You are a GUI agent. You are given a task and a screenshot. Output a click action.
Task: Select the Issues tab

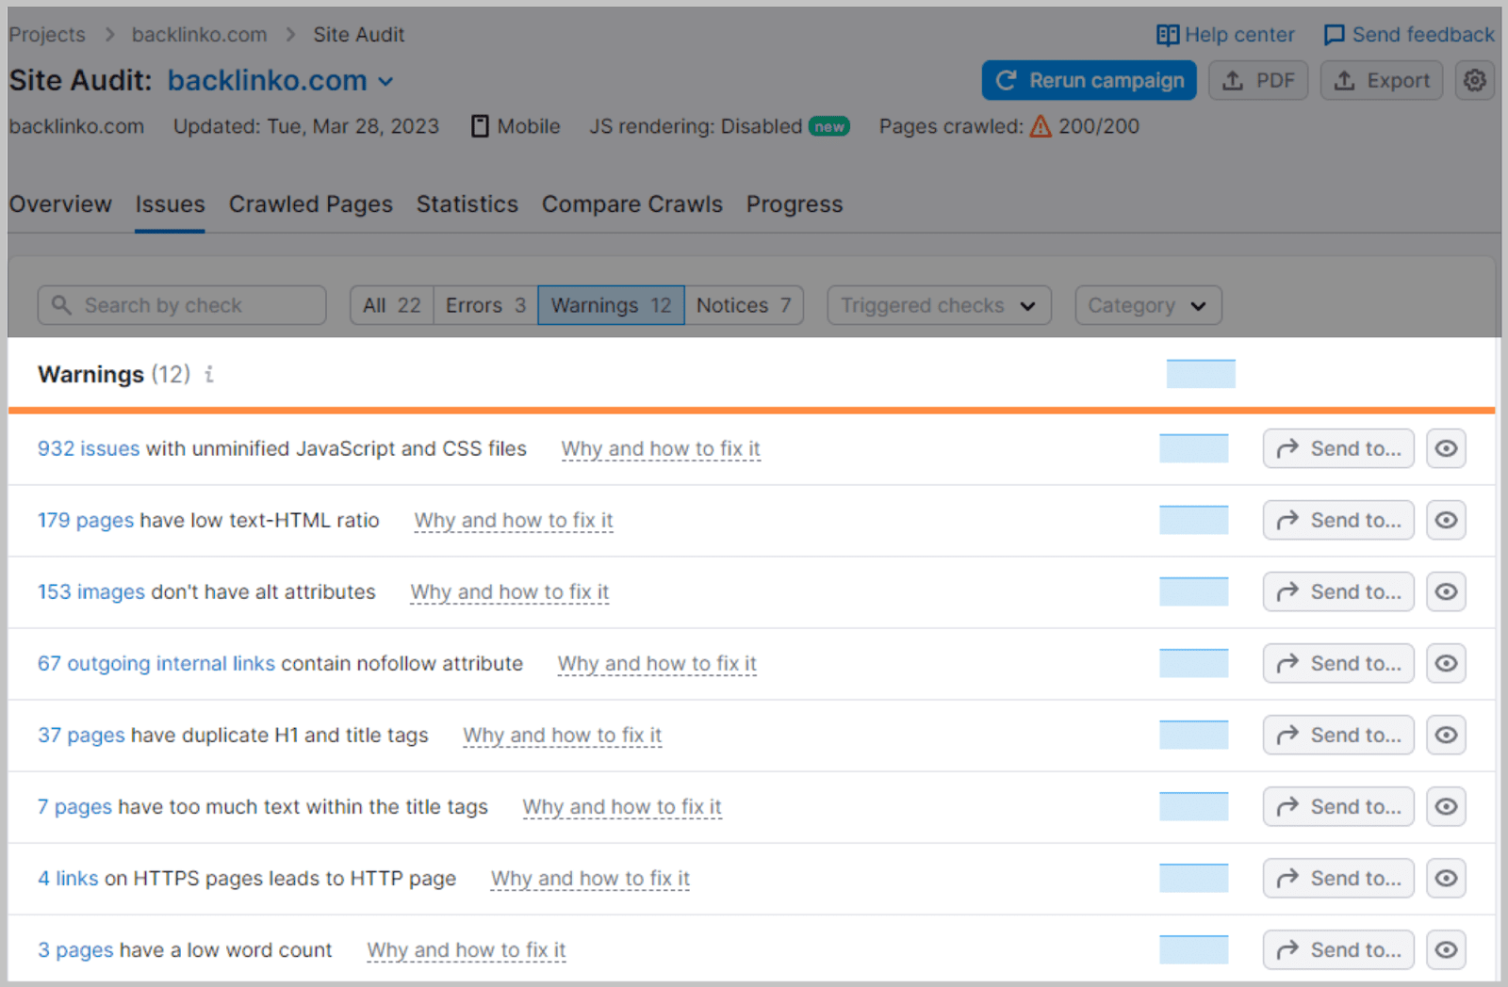[170, 204]
